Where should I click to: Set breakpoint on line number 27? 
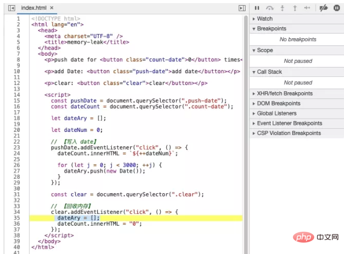(17, 171)
